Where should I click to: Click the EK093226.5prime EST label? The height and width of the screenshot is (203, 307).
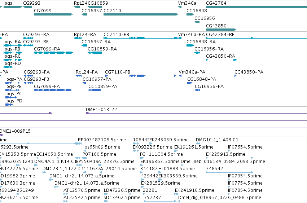pyautogui.click(x=152, y=147)
